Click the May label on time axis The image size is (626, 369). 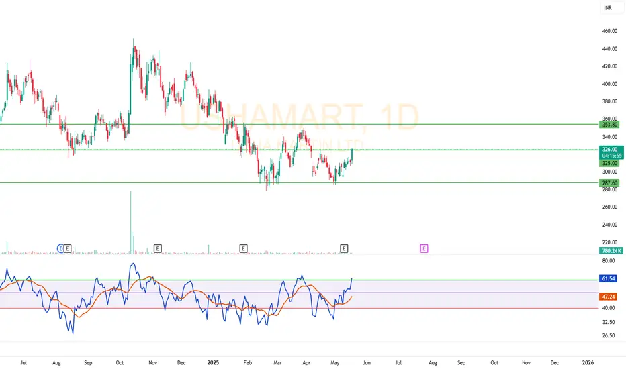335,362
